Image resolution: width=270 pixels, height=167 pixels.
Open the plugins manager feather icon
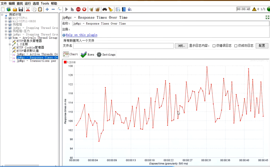(130, 9)
